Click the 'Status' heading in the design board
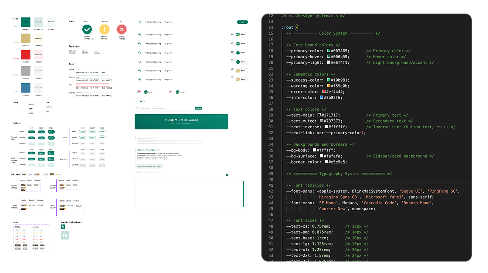 (72, 21)
